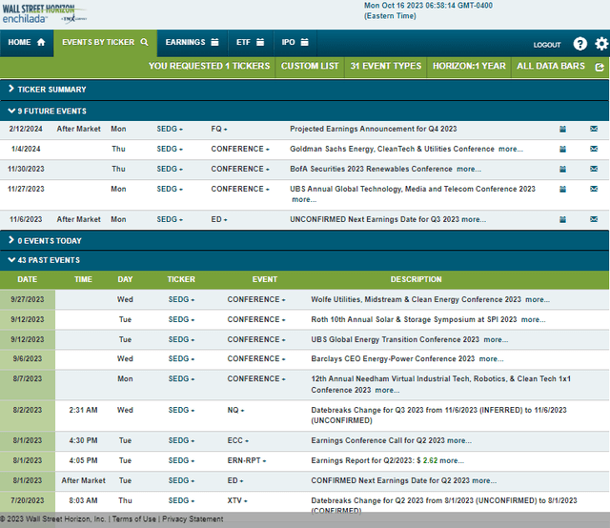Open SEDG dropdown in 2/12/2024 row
The width and height of the screenshot is (610, 528).
[x=170, y=129]
